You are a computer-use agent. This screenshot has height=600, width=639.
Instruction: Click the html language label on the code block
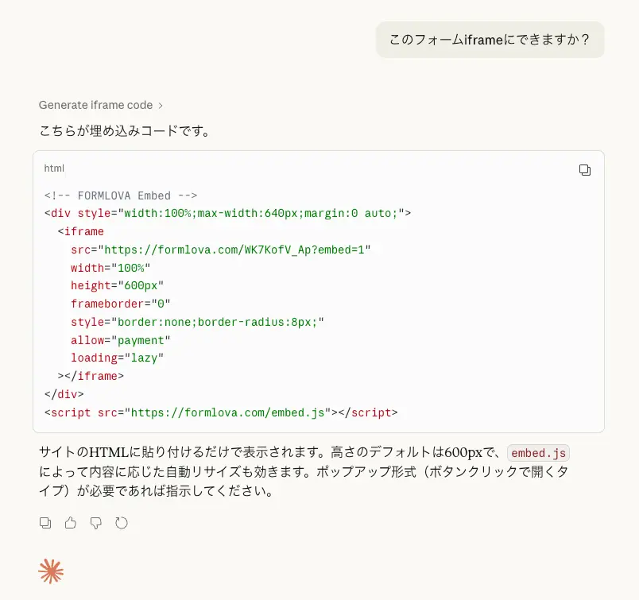pos(53,168)
